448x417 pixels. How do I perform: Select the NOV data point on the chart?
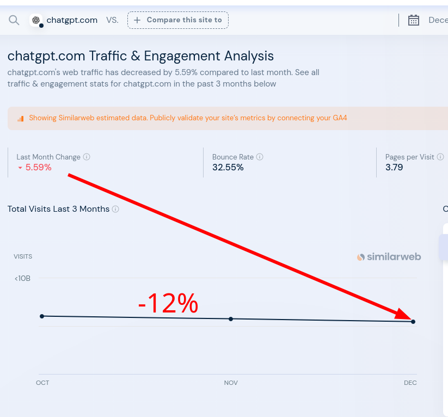(231, 318)
